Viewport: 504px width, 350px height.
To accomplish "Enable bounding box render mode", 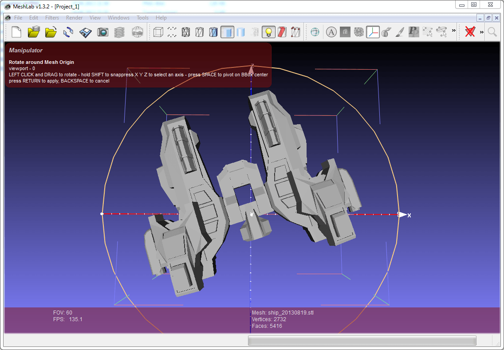I will click(x=158, y=32).
